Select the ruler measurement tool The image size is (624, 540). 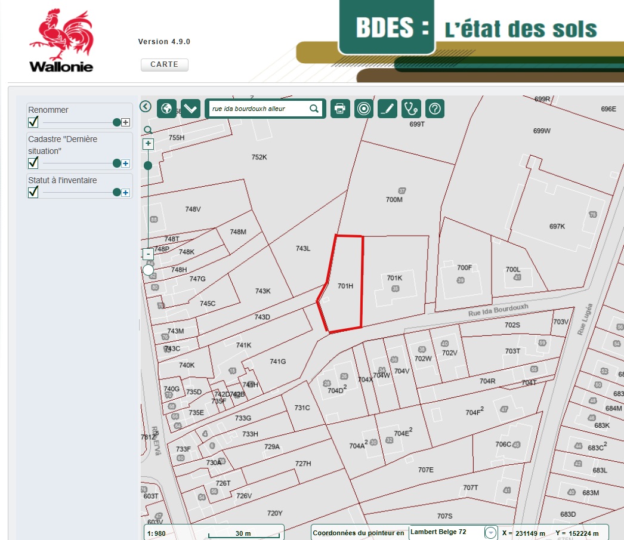point(190,109)
